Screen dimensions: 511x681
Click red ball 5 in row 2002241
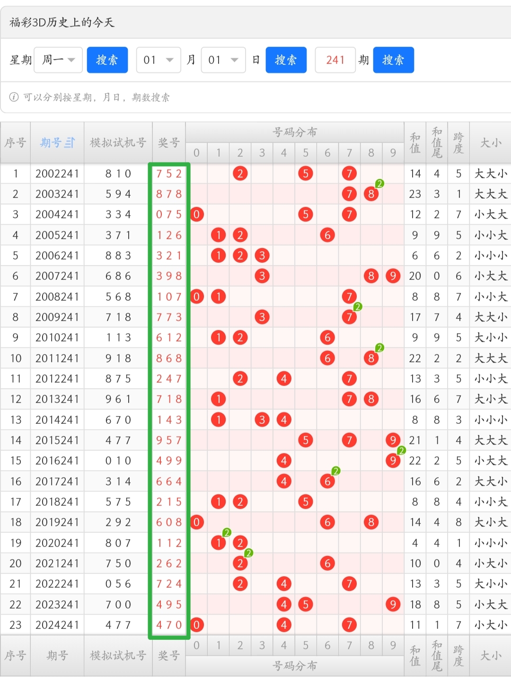point(306,174)
